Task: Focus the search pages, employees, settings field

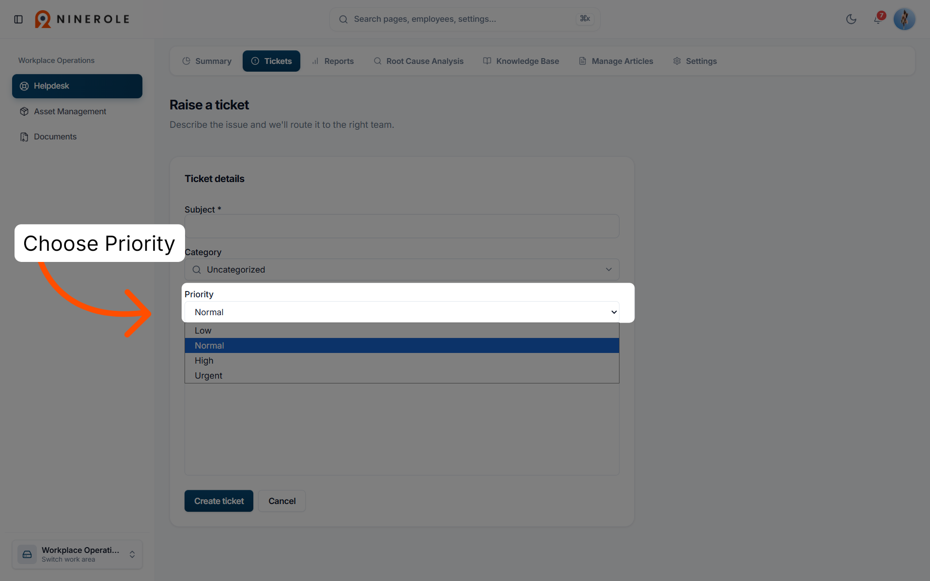Action: click(465, 19)
